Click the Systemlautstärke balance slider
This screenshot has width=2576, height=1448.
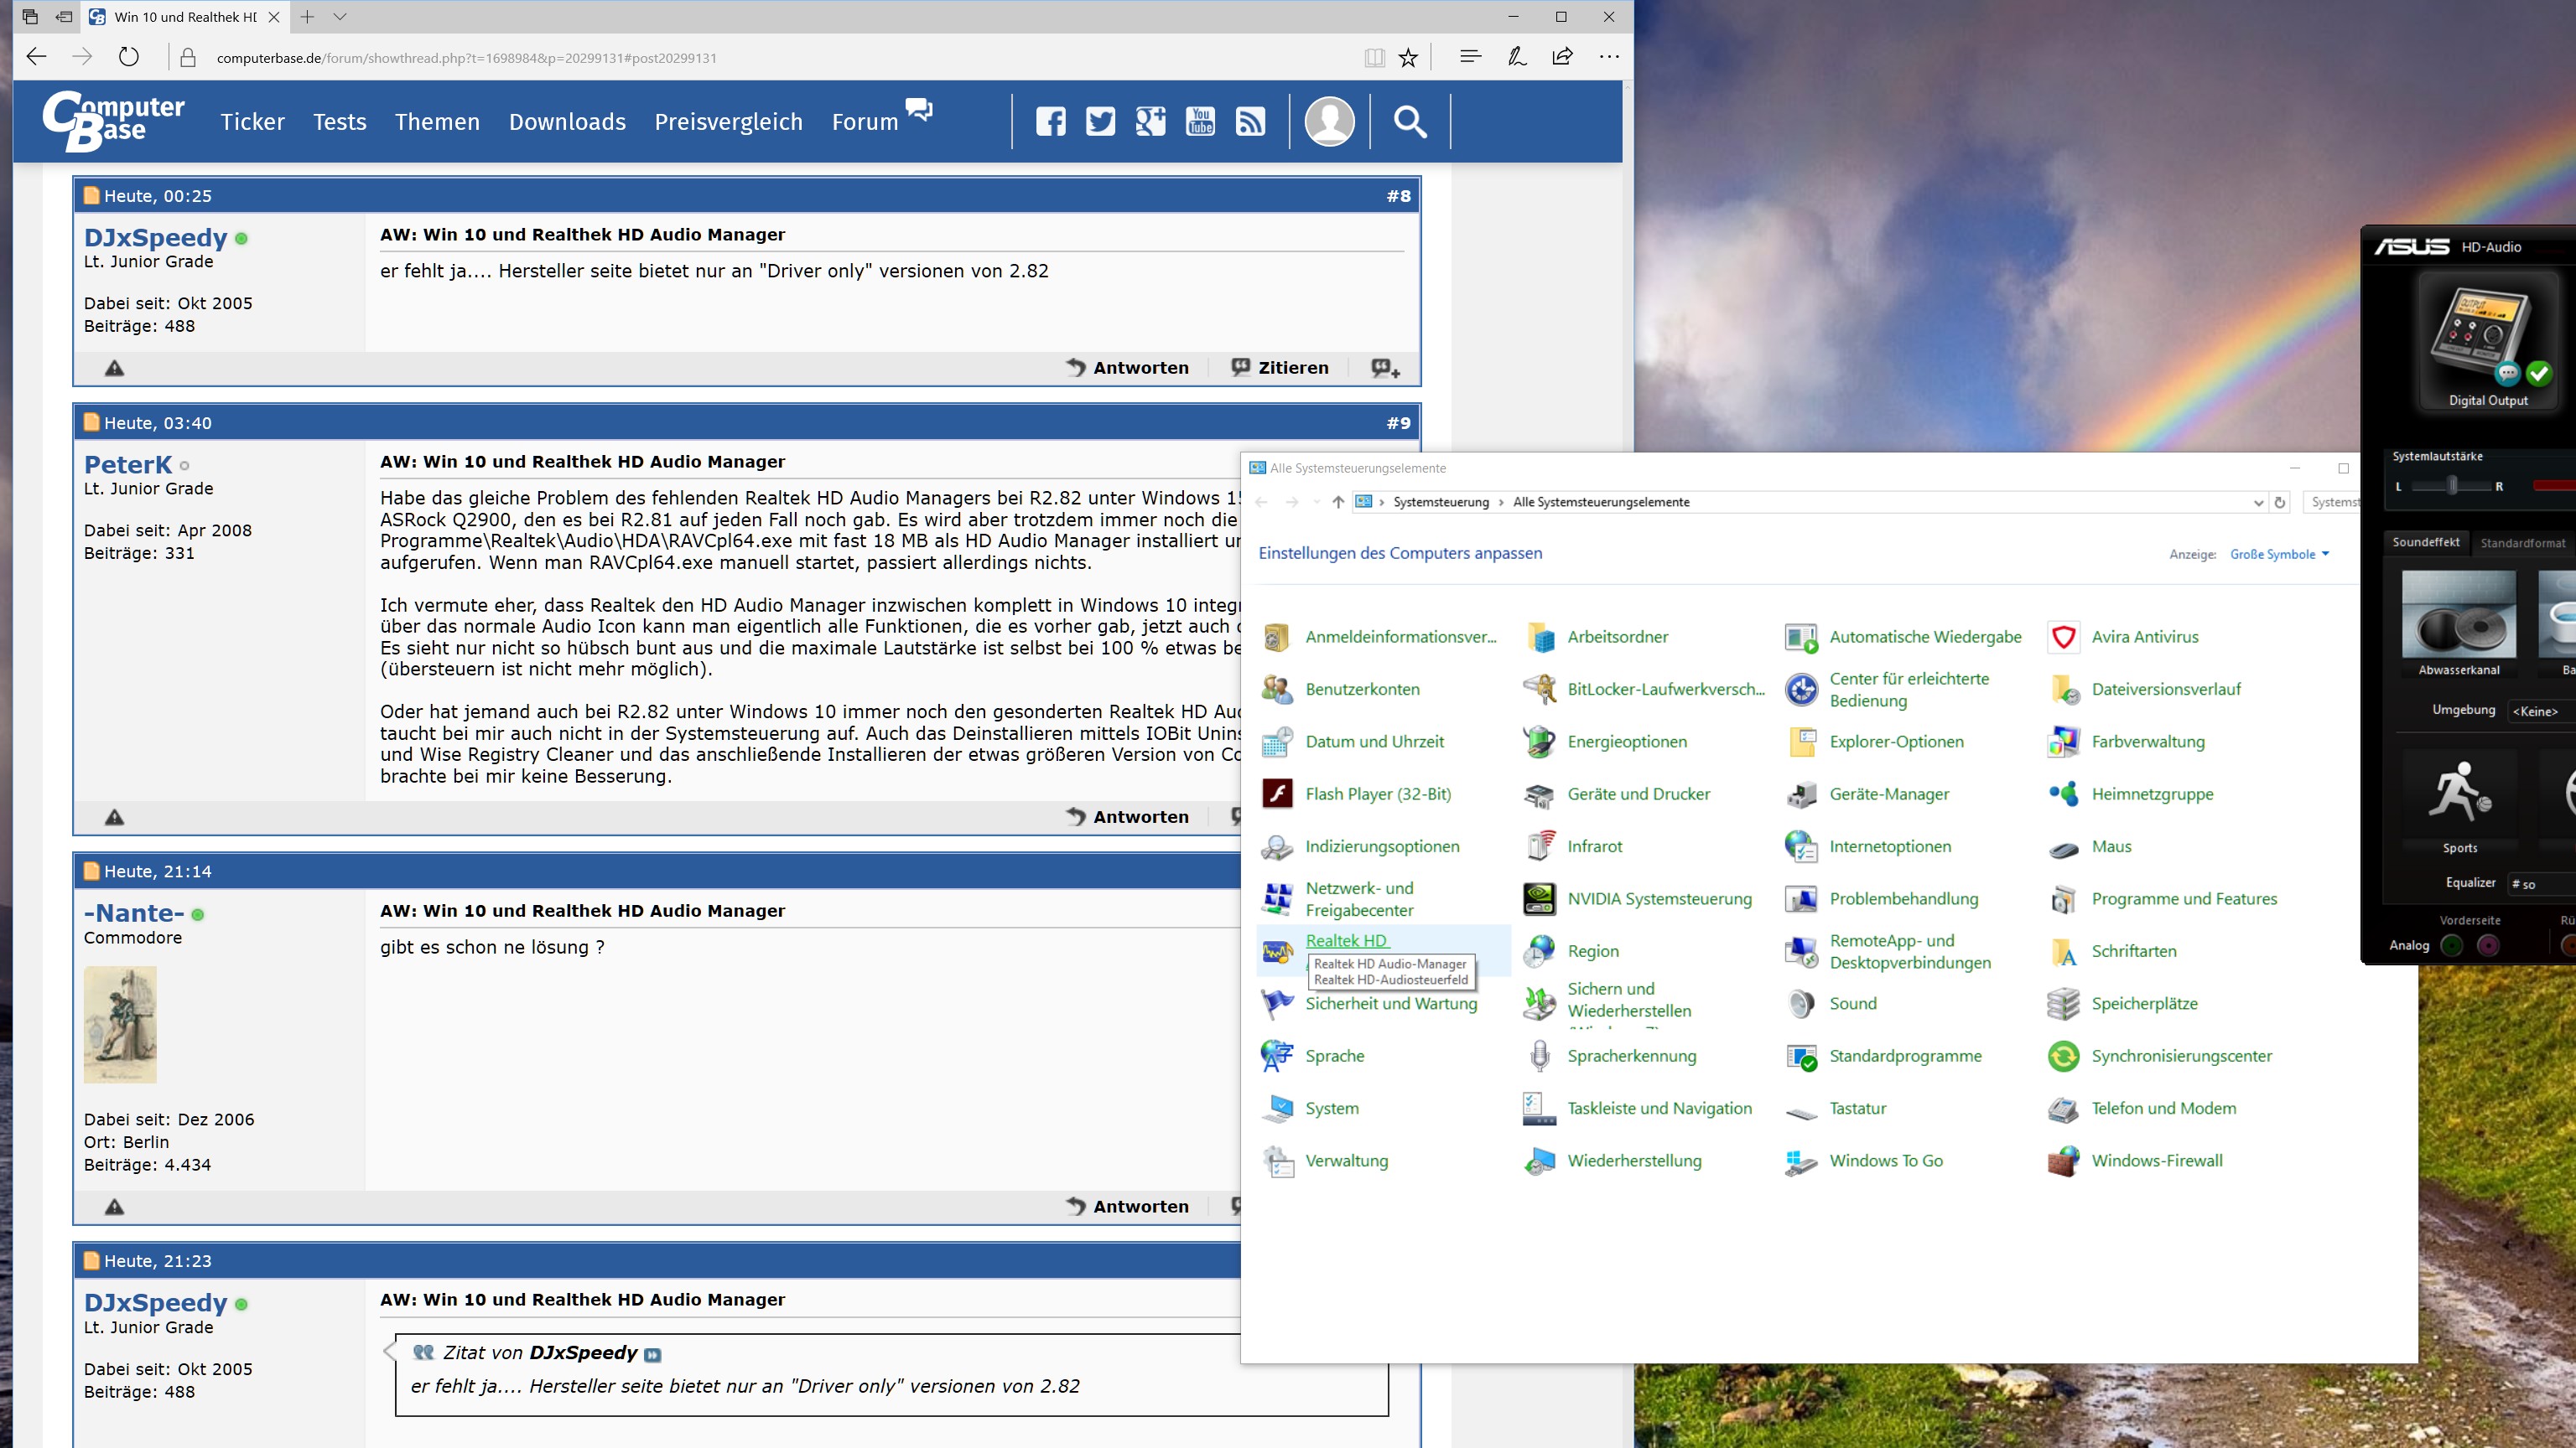click(2451, 487)
